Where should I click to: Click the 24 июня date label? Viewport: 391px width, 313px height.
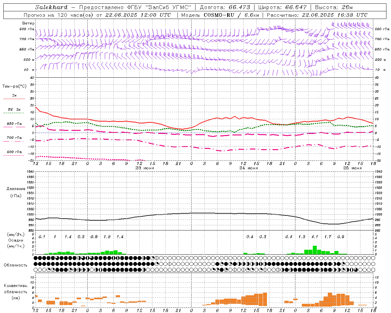click(248, 168)
